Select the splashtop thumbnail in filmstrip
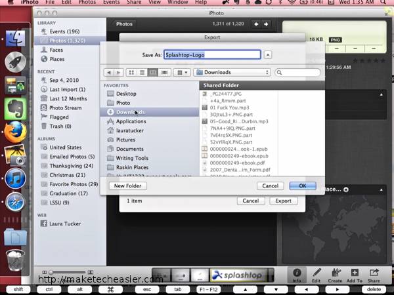 tap(239, 275)
